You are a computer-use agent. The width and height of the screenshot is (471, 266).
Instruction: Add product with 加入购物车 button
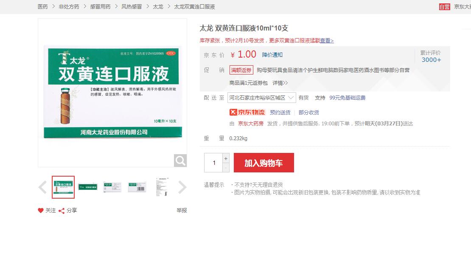[x=264, y=163]
